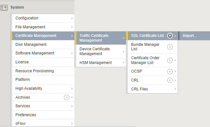Expand the Services submenu arrow
This screenshot has height=127, width=210.
[72, 106]
